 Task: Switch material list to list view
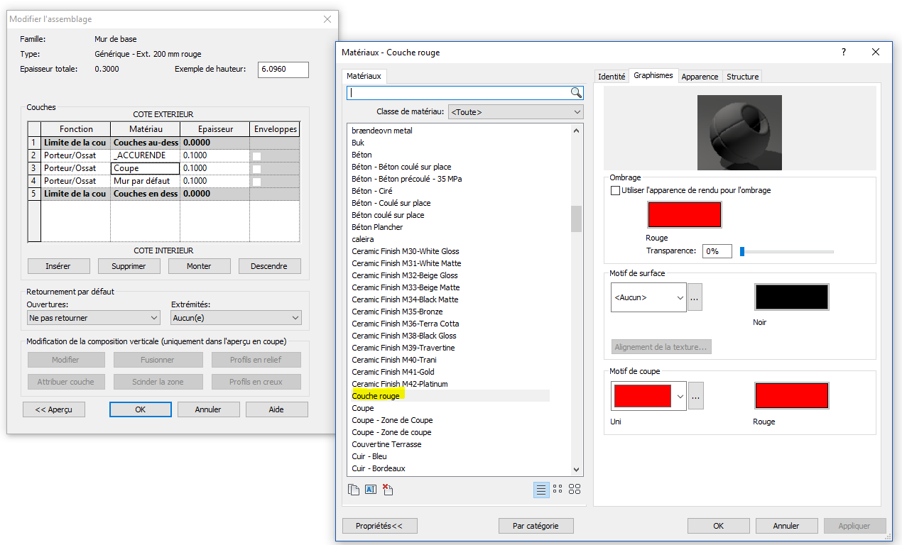(x=541, y=489)
